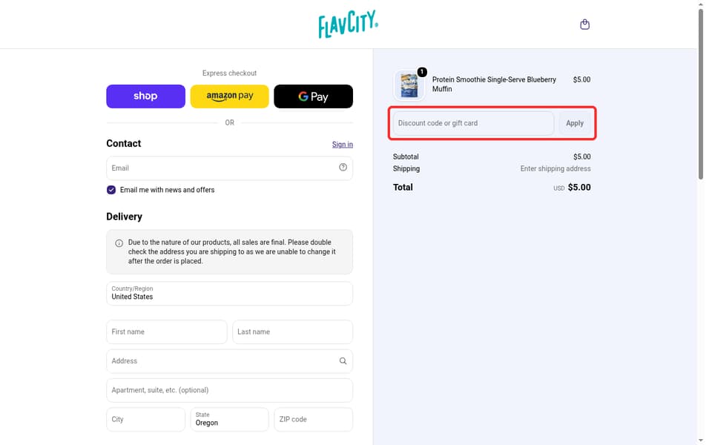Apply the discount code
This screenshot has width=712, height=445.
point(574,123)
